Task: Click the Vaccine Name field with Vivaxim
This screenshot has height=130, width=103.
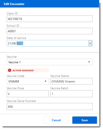Action: pyautogui.click(x=71, y=81)
